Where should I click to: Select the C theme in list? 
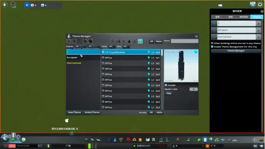coord(83,52)
